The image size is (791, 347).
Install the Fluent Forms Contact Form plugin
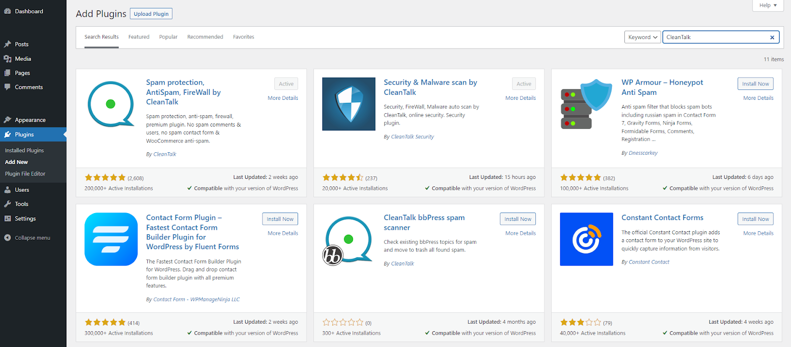click(x=280, y=219)
